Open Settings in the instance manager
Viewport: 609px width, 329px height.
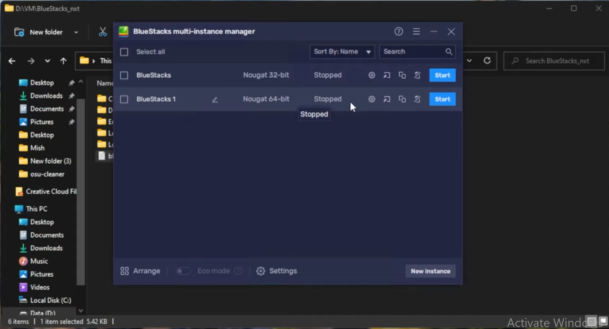[x=277, y=271]
